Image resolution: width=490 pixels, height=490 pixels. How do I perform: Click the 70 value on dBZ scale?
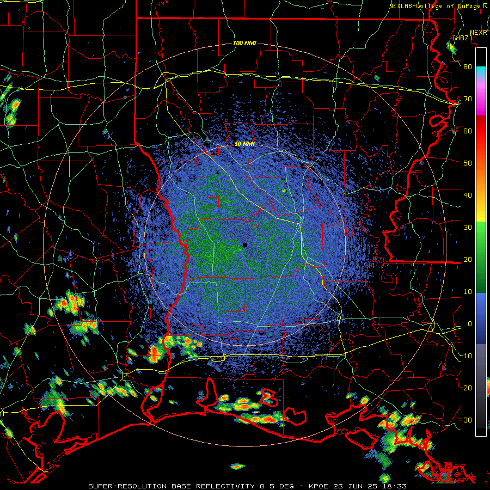468,99
